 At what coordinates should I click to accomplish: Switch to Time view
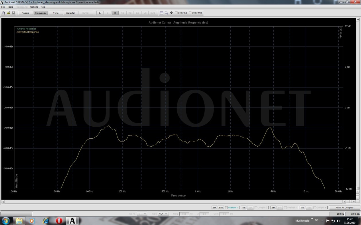(x=56, y=13)
